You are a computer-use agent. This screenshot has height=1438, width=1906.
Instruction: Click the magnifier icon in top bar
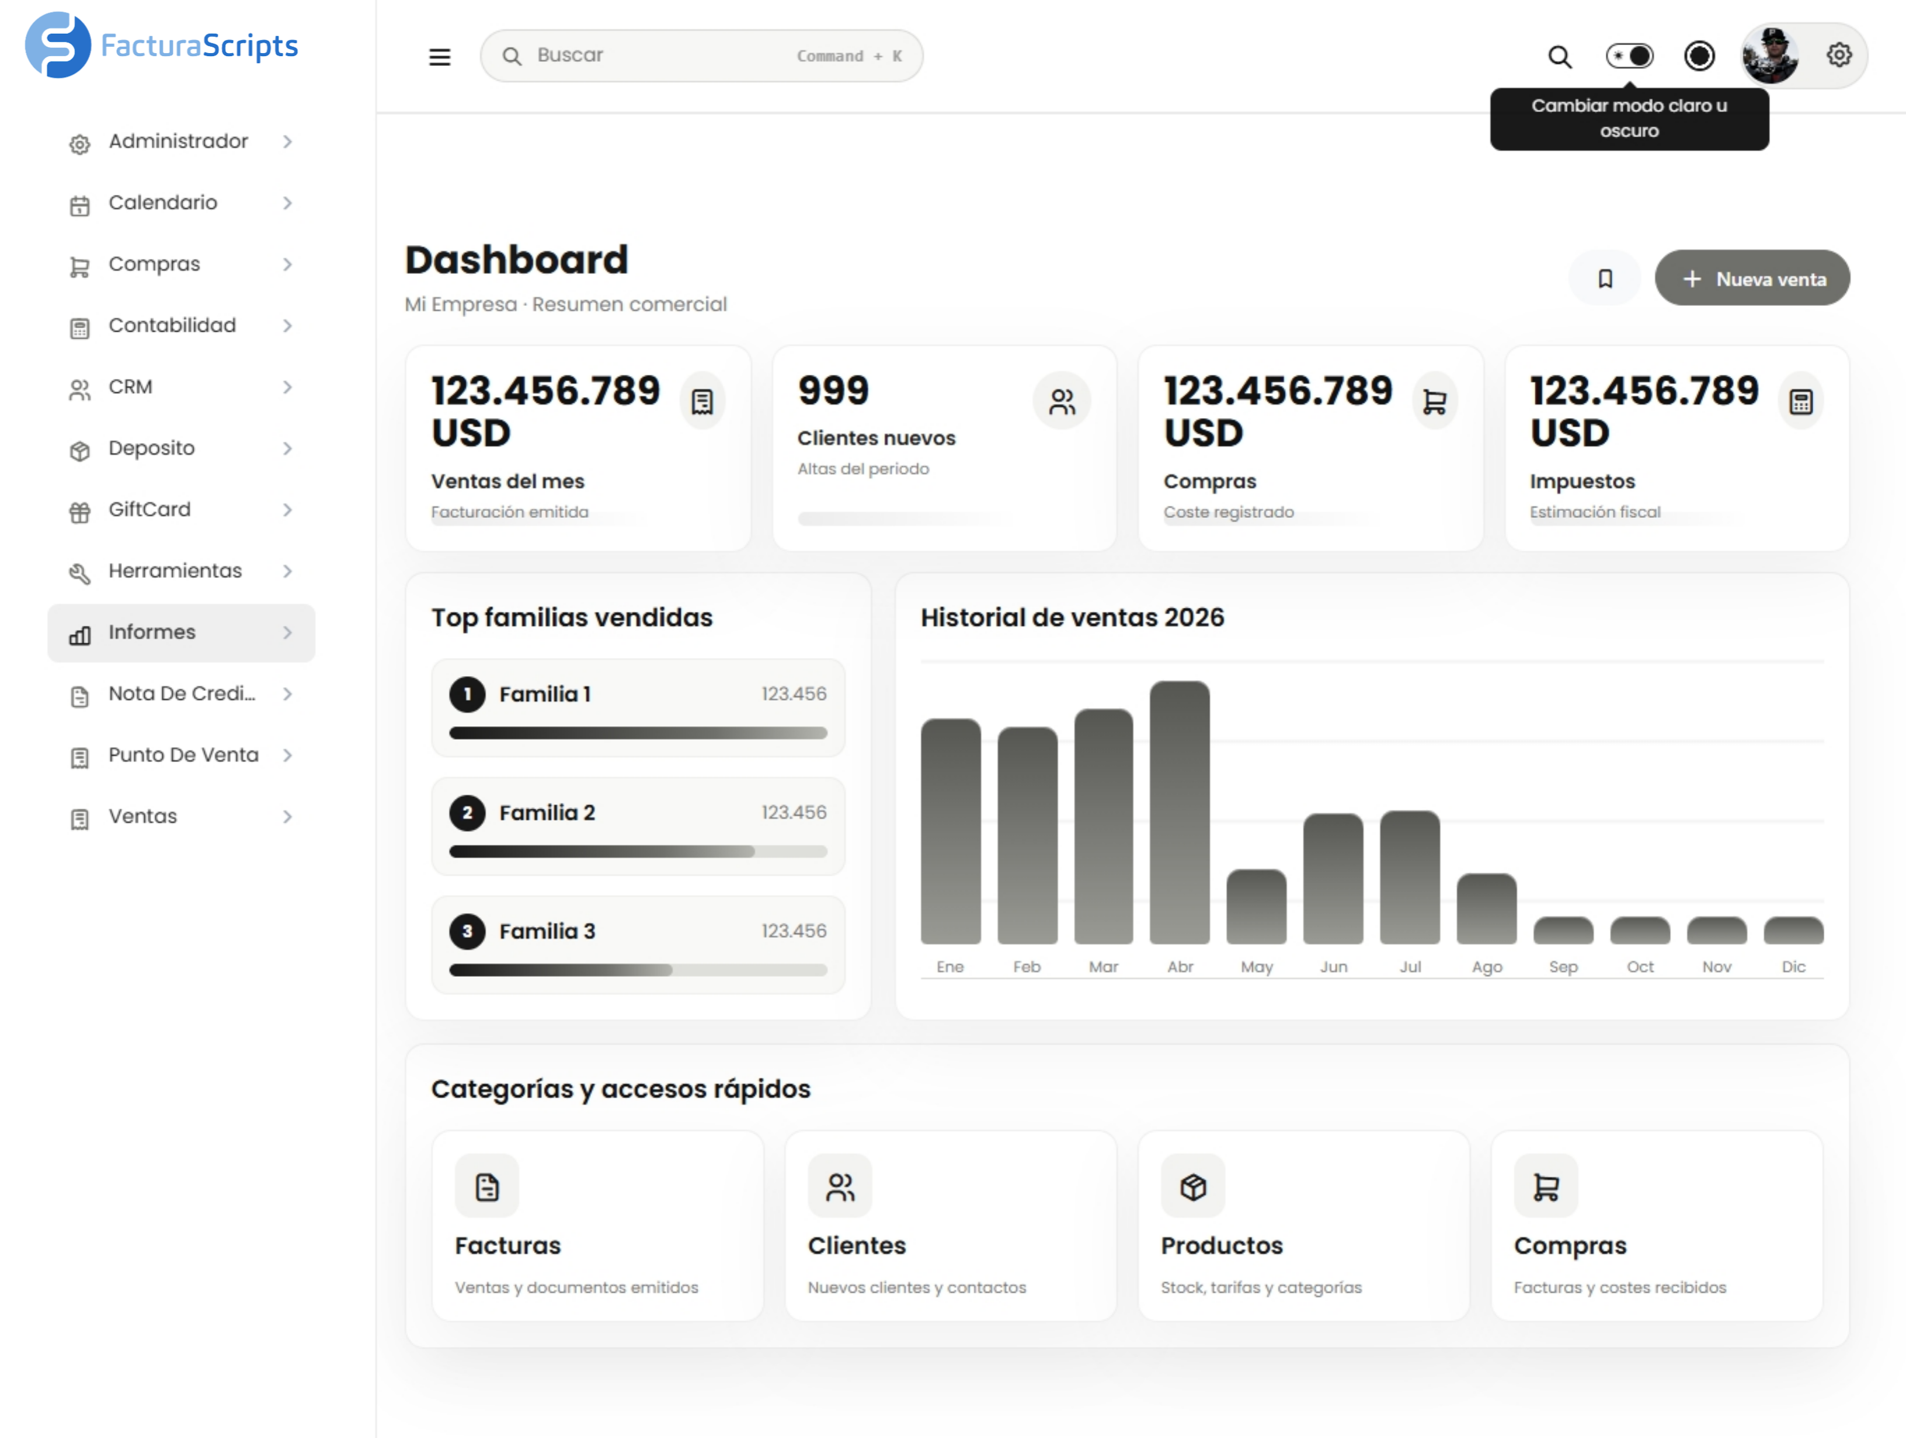(x=1560, y=57)
